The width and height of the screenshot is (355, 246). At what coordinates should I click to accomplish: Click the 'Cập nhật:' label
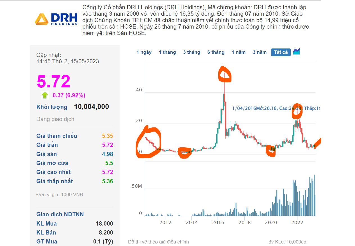(x=49, y=55)
